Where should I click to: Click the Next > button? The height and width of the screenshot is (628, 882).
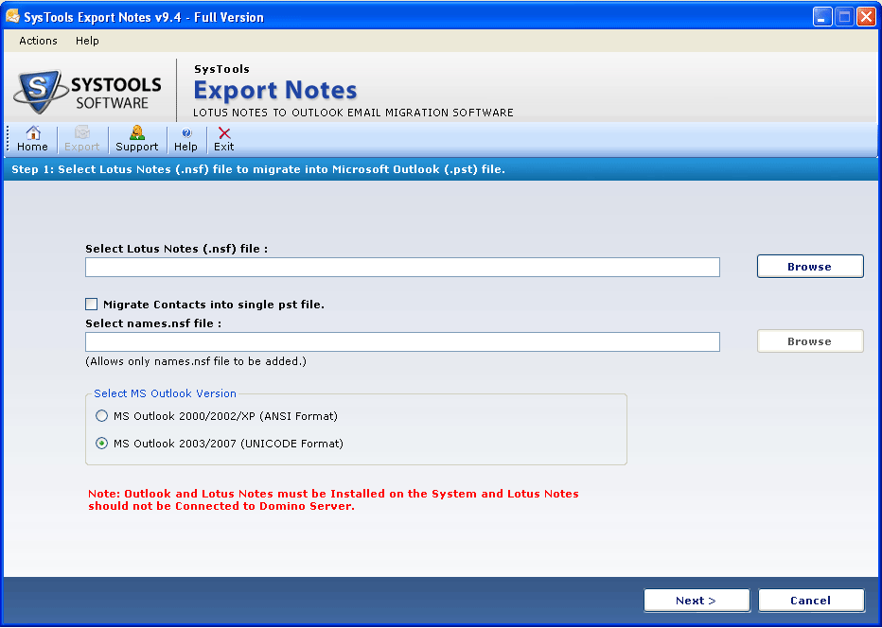click(x=697, y=601)
